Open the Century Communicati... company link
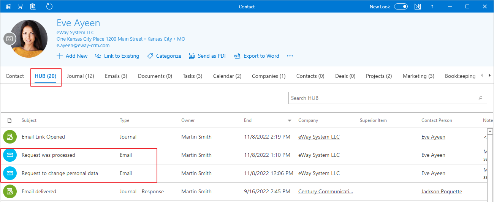This screenshot has width=494, height=202. [326, 191]
